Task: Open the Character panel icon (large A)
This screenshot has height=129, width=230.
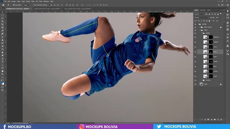Action: point(227,46)
